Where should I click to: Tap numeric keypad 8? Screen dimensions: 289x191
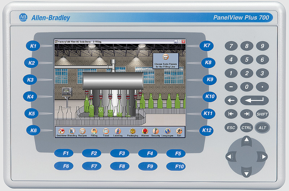tap(247, 46)
